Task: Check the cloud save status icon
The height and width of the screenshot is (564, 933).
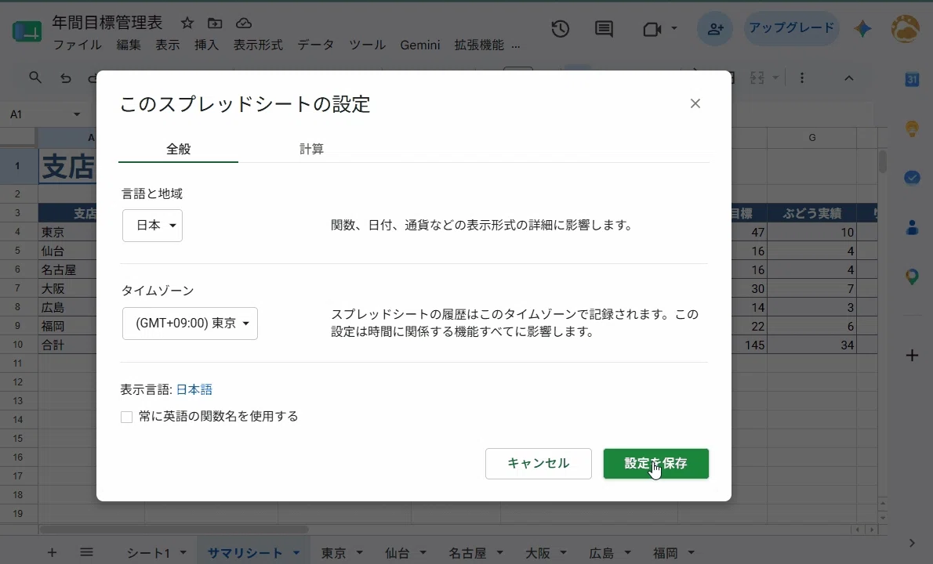Action: click(243, 23)
